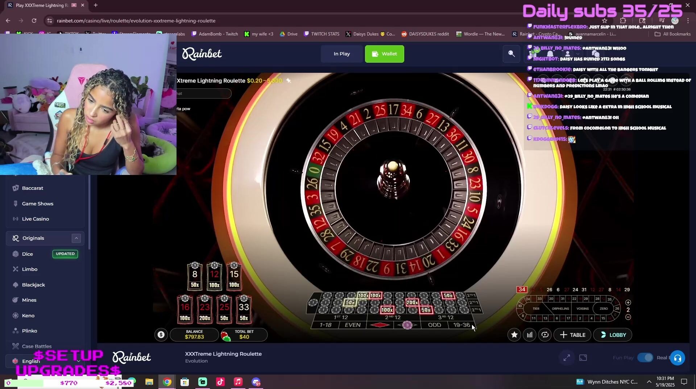The height and width of the screenshot is (389, 696).
Task: Open the DAISYSDUKES reddit bookmark
Action: [425, 34]
